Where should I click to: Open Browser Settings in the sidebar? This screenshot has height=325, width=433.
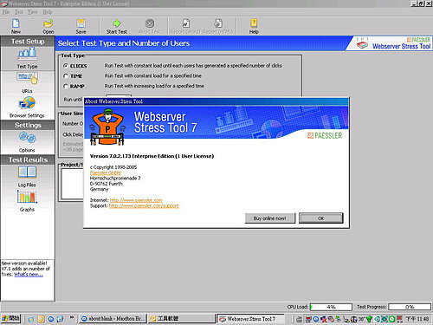27,107
